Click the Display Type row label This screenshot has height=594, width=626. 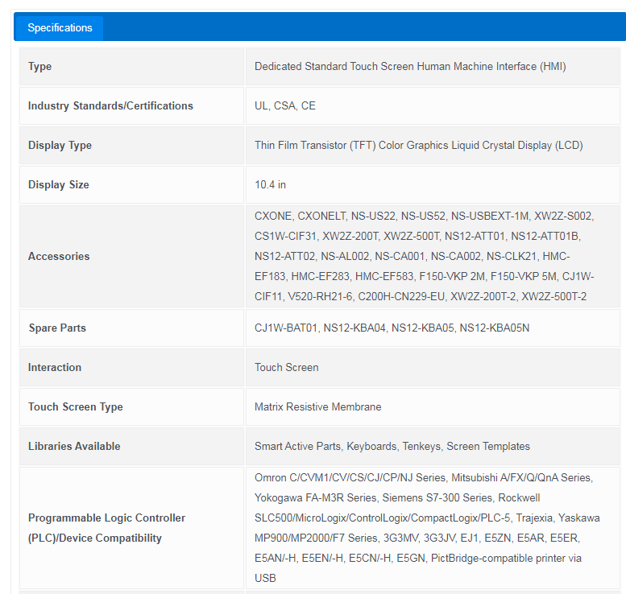[60, 146]
